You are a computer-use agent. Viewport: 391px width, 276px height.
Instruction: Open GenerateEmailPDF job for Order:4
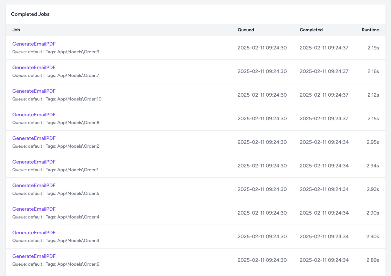(x=34, y=209)
